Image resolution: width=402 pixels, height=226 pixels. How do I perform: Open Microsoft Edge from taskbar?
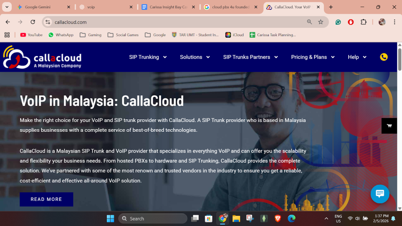pos(292,219)
